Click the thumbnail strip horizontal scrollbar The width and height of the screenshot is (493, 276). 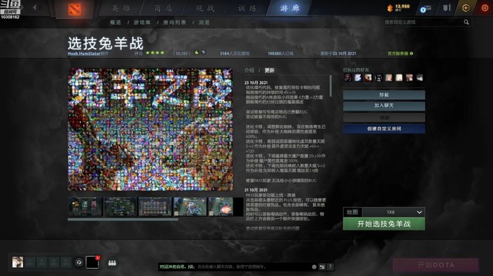click(123, 219)
